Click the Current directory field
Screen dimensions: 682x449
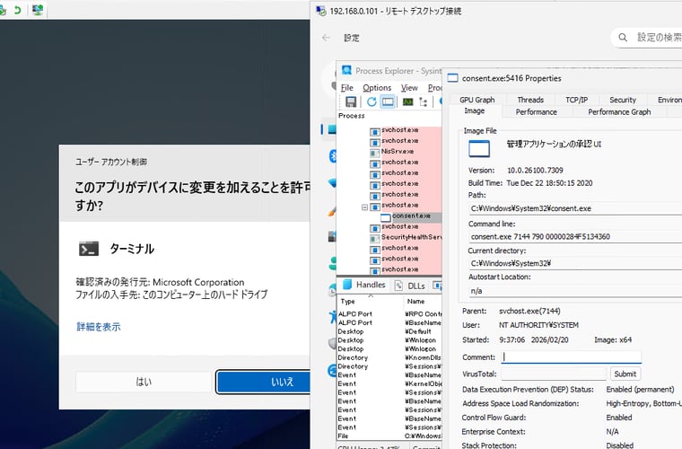click(x=575, y=264)
